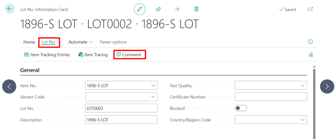The image size is (336, 139).
Task: Click the pin action bar icon
Action: coord(310,55)
